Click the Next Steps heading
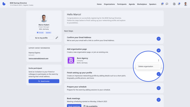This screenshot has width=190, height=107. [x=68, y=31]
